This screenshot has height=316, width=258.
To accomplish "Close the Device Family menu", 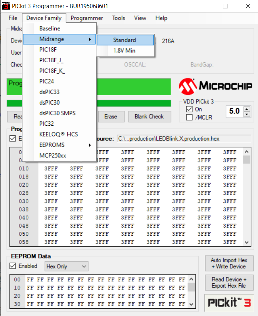I will (44, 18).
